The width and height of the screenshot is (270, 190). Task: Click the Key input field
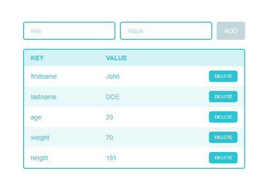click(x=69, y=31)
